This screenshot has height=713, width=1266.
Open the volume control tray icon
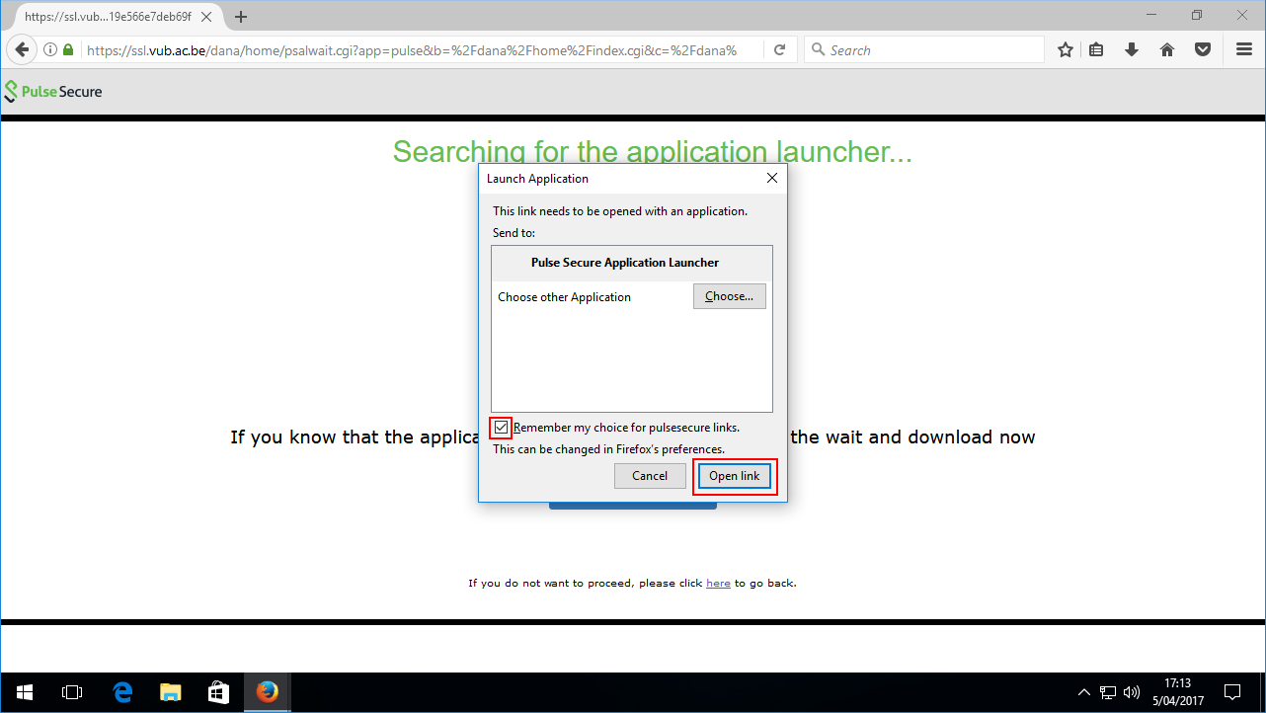pyautogui.click(x=1132, y=692)
